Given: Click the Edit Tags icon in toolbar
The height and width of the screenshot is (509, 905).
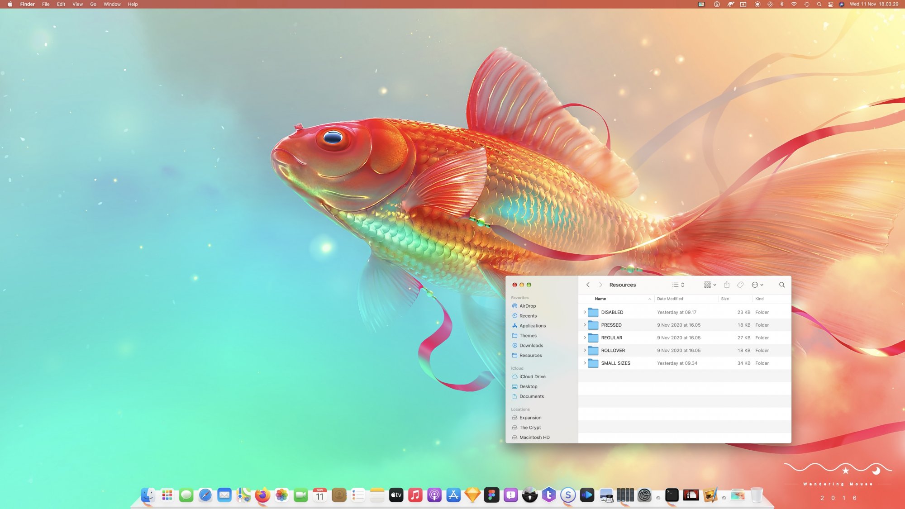Looking at the screenshot, I should click(740, 285).
